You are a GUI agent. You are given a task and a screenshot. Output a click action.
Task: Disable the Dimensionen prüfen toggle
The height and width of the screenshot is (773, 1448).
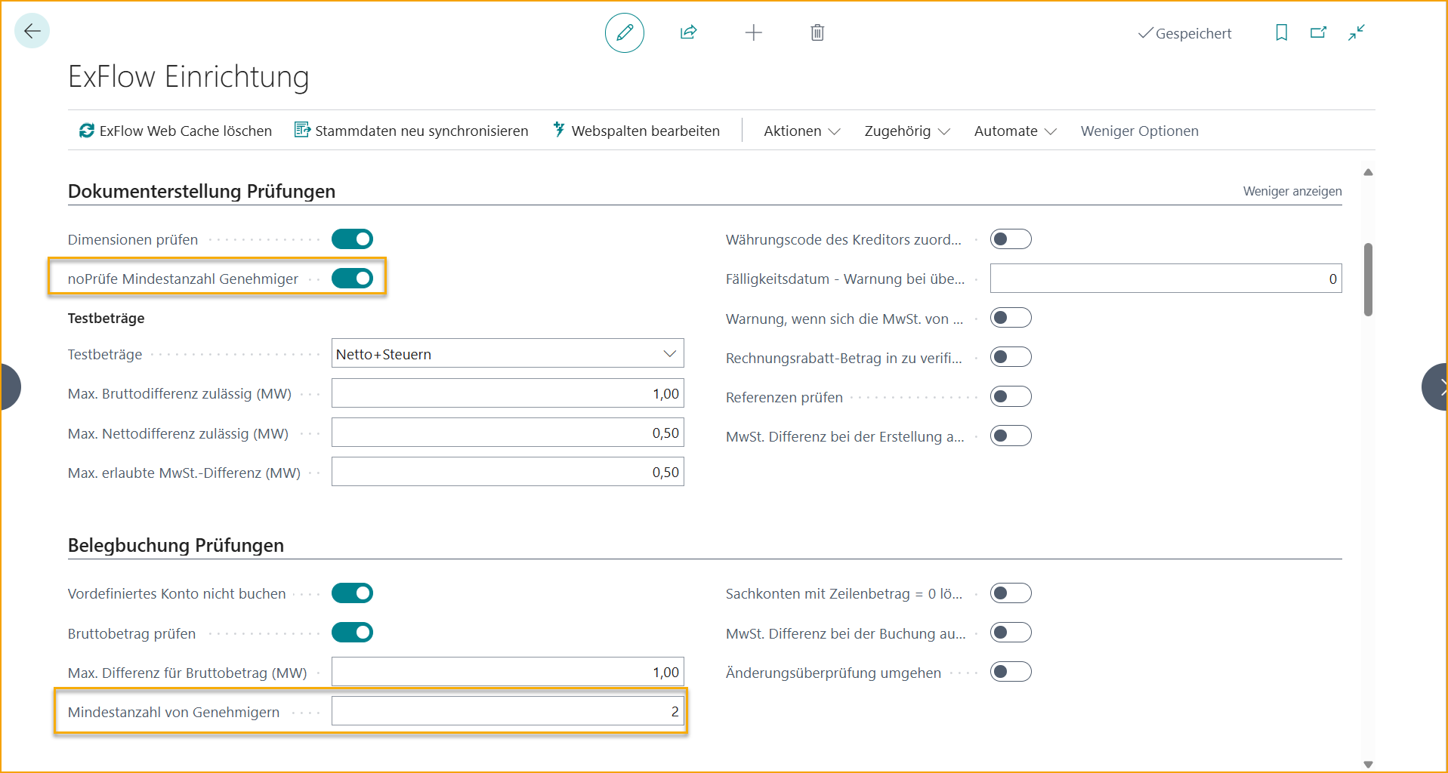(x=352, y=239)
